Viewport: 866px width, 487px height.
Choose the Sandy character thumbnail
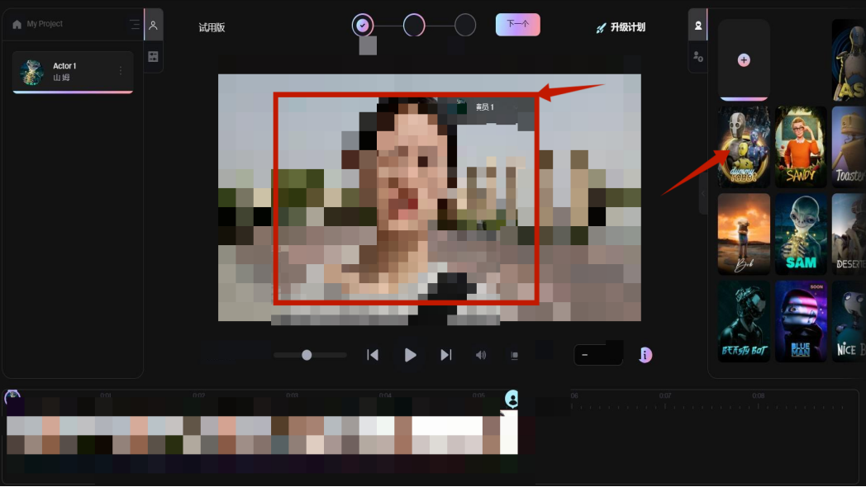pyautogui.click(x=801, y=147)
